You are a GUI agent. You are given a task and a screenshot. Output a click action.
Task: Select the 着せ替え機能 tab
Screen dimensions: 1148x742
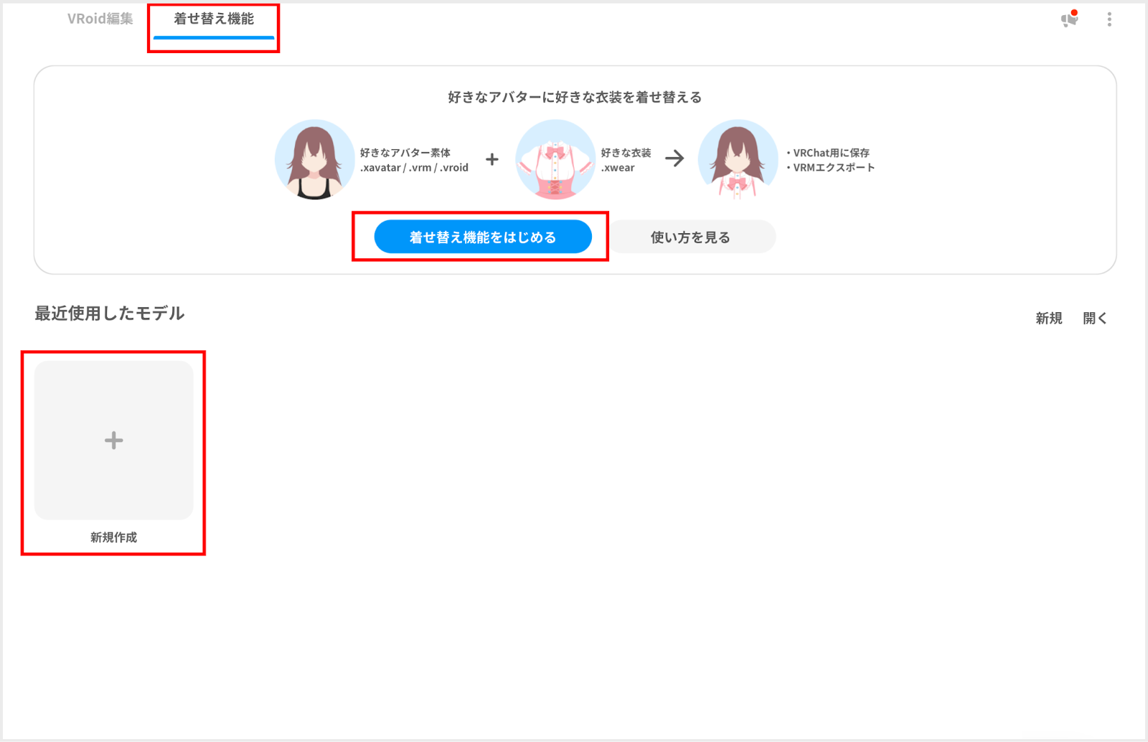click(x=214, y=19)
